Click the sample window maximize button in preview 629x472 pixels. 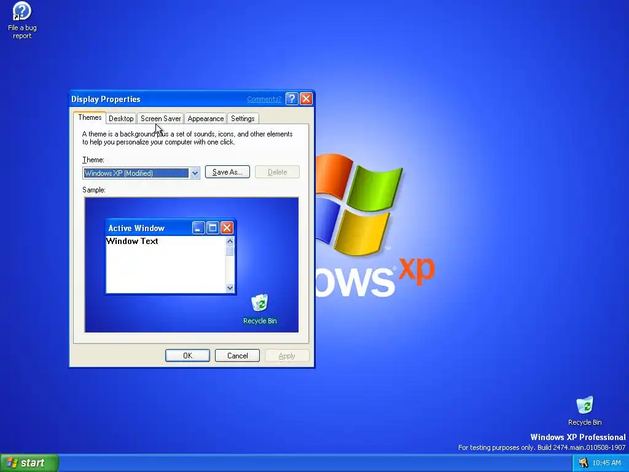[x=213, y=228]
